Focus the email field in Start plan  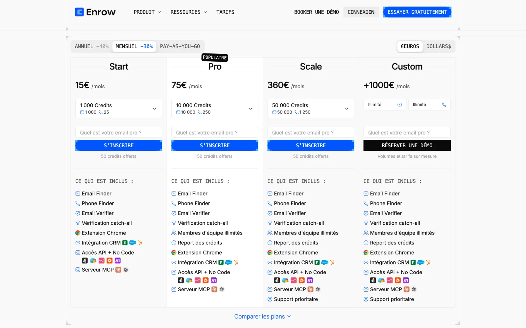coord(119,133)
